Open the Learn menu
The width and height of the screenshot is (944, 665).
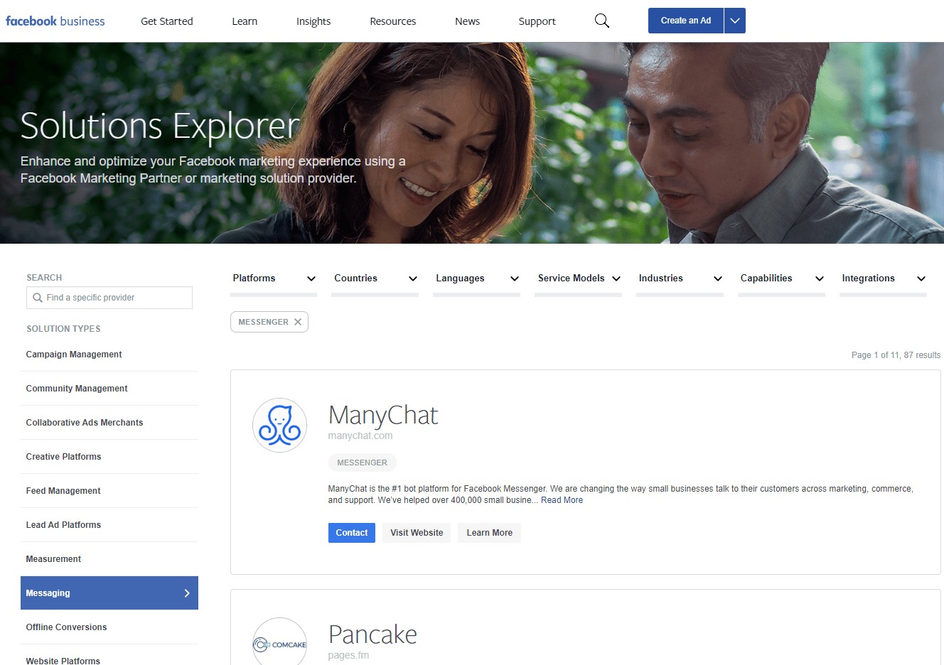tap(245, 21)
